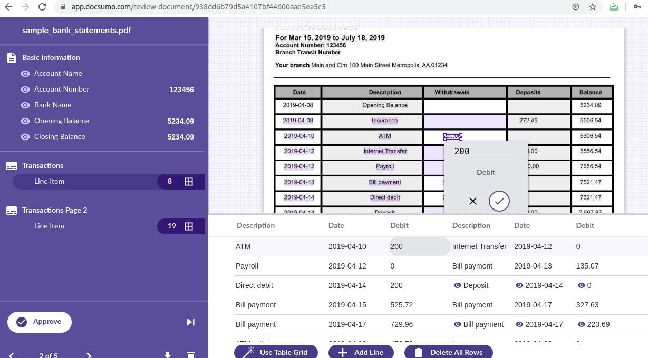Click the zoom icon in address bar
Viewport: 648px width, 358px height.
[x=576, y=7]
